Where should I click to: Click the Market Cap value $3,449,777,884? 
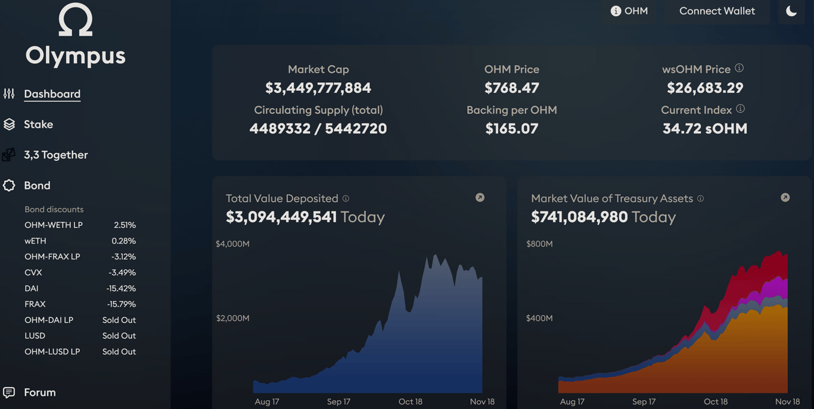[x=318, y=88]
